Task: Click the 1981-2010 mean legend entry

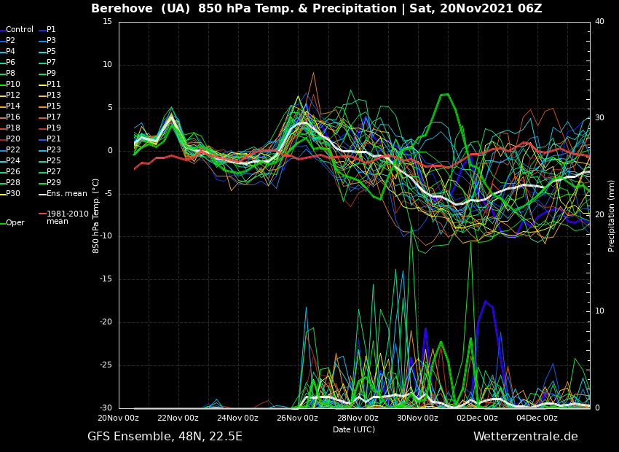Action: click(x=67, y=217)
